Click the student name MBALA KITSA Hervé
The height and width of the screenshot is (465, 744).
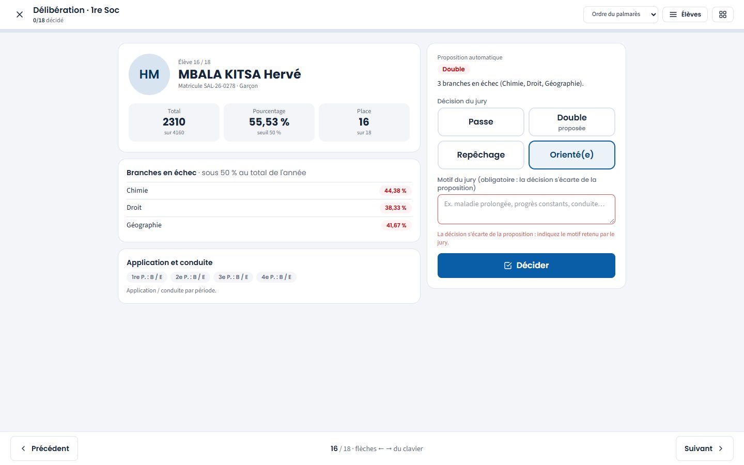pyautogui.click(x=240, y=74)
